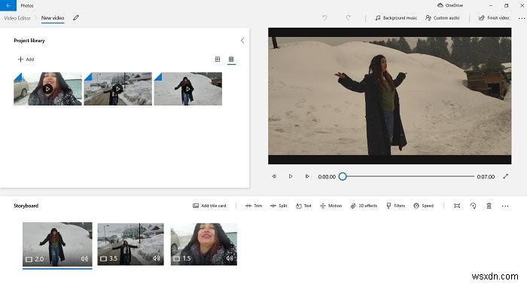Select the New video title tab
The image size is (527, 284).
(53, 18)
